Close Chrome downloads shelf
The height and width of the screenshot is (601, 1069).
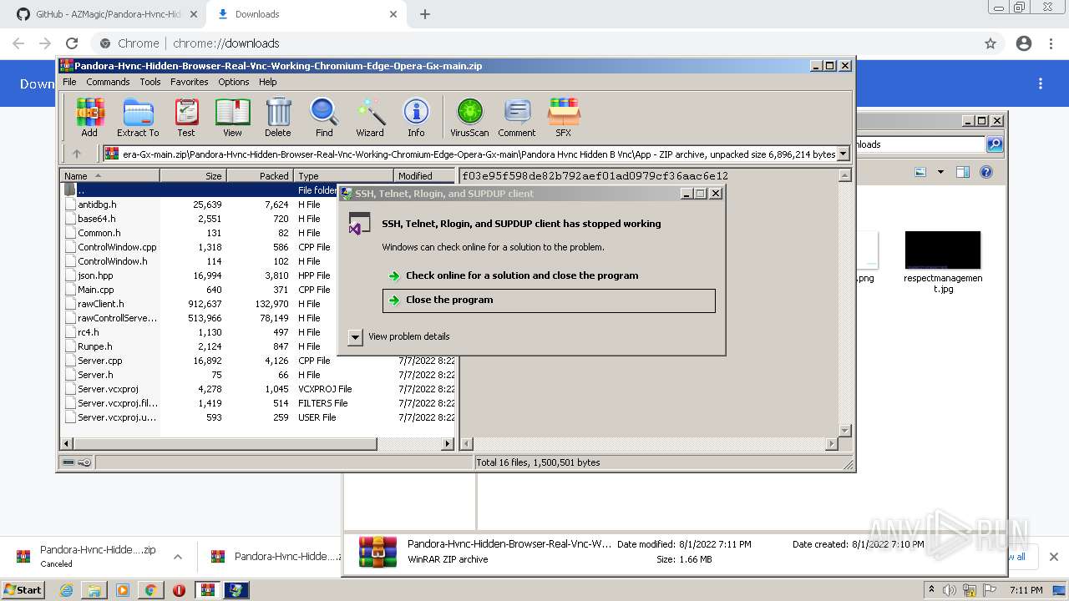[1054, 557]
